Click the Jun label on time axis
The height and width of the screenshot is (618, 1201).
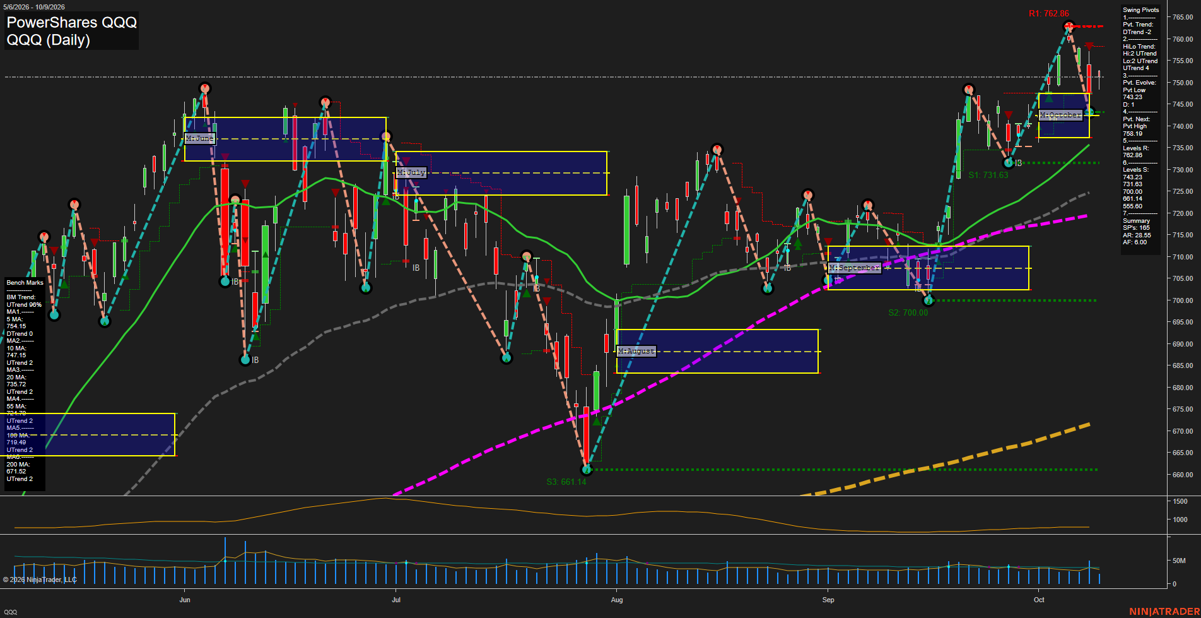(185, 600)
